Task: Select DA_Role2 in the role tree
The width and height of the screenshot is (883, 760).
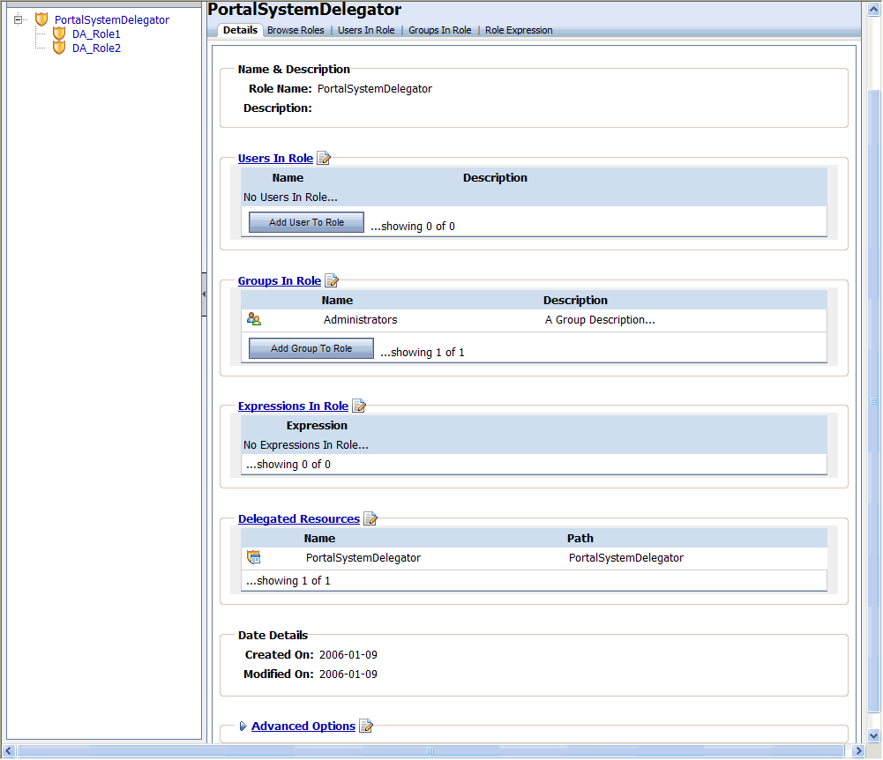Action: (x=96, y=48)
